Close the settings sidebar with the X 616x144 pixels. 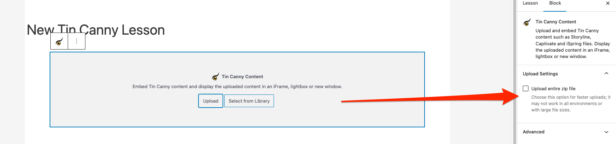click(x=607, y=3)
